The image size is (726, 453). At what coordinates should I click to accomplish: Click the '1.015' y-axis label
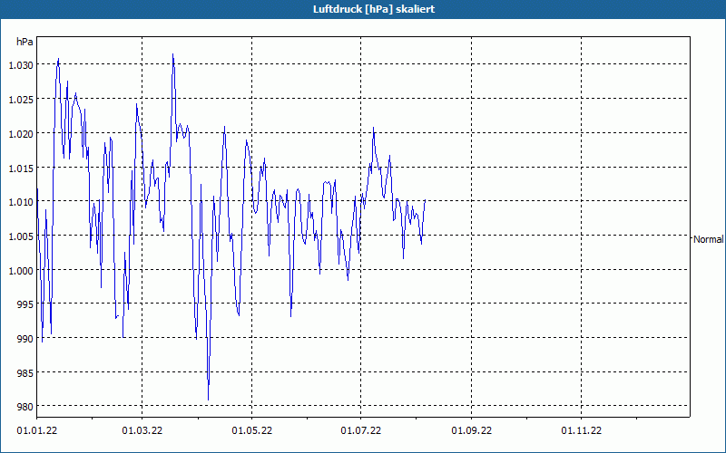(21, 169)
